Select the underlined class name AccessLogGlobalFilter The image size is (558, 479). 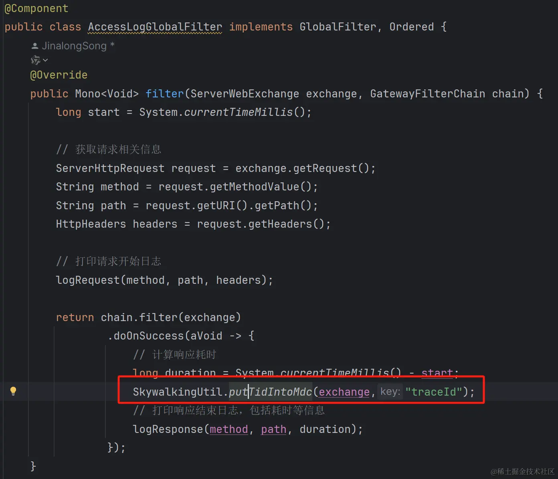[x=155, y=26]
